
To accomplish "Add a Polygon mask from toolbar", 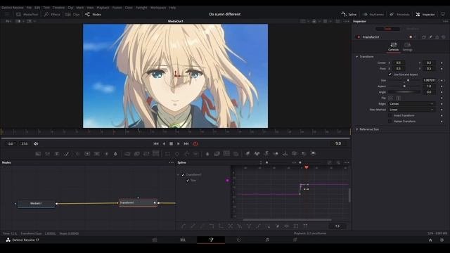I will coord(186,154).
